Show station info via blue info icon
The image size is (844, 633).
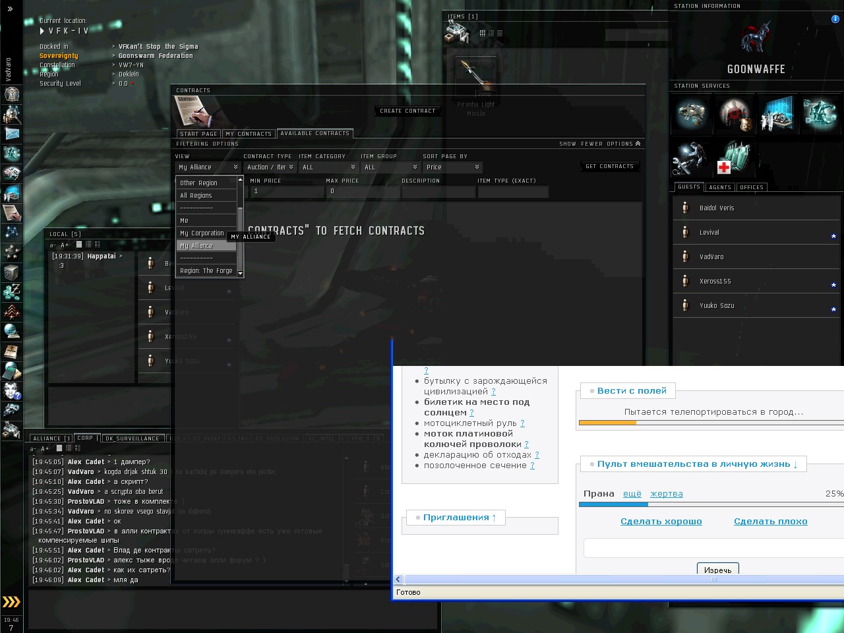point(835,19)
